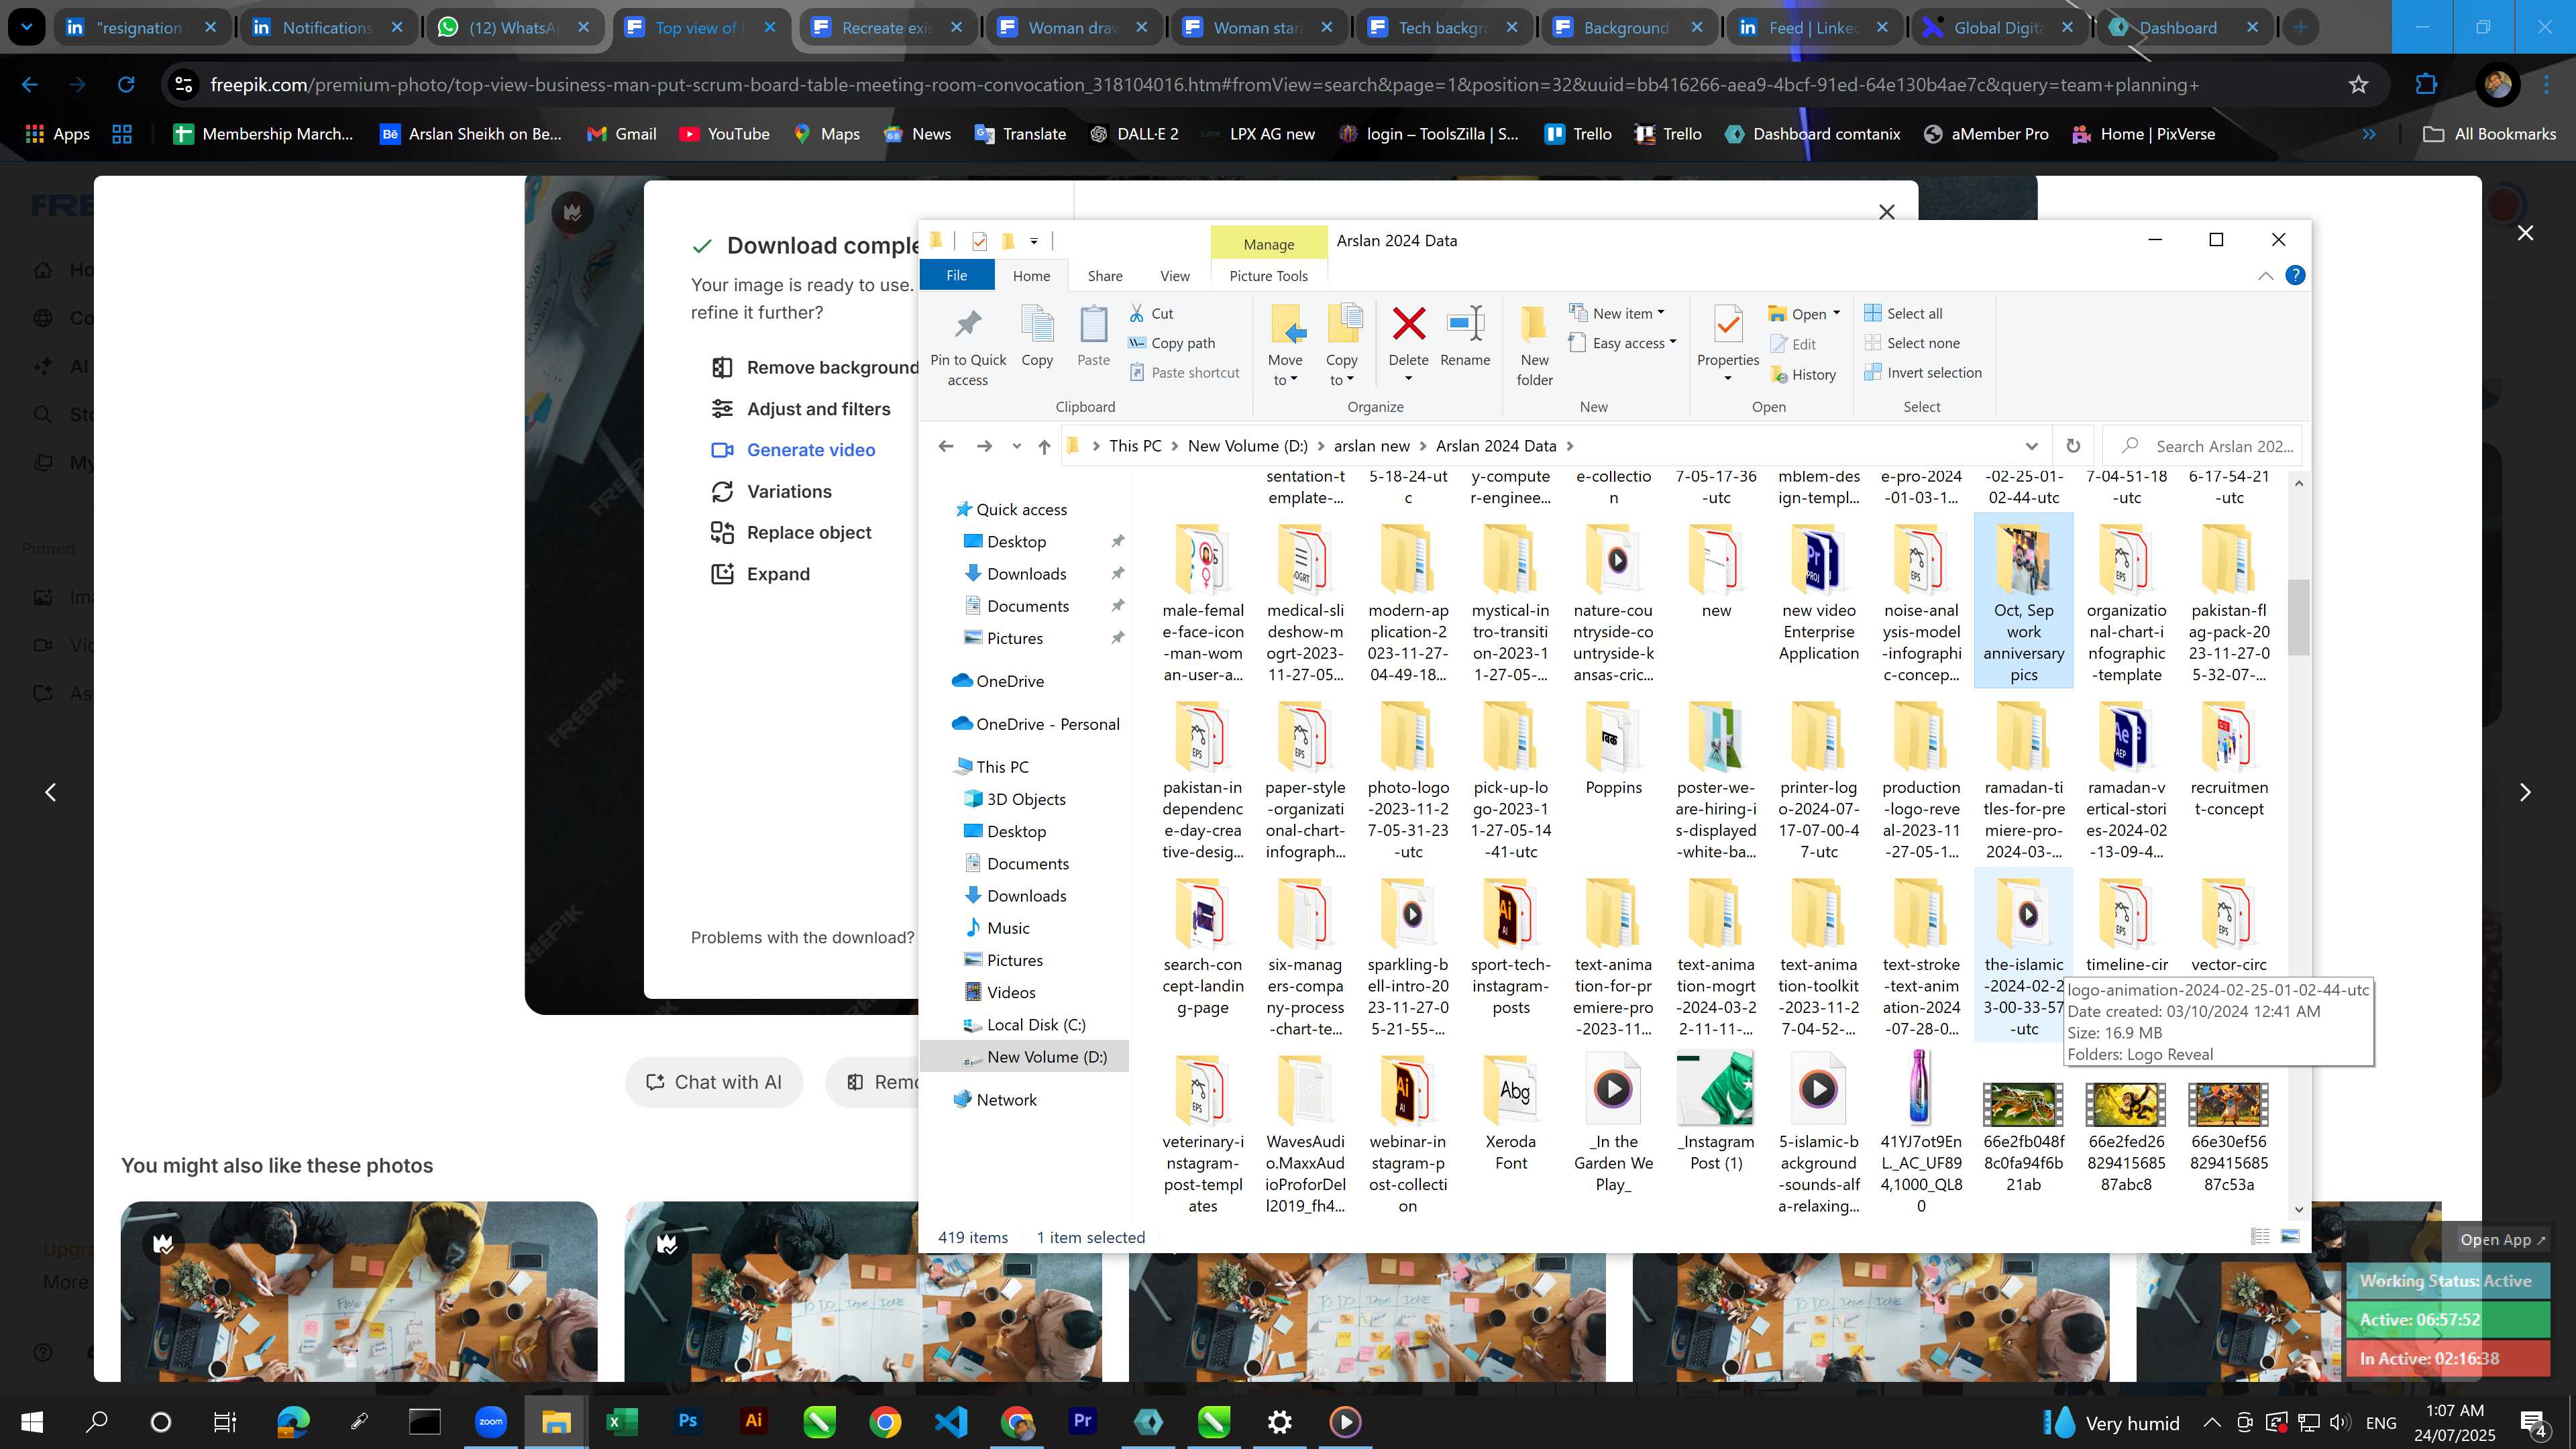
Task: Click the Properties icon in ribbon
Action: tap(1728, 324)
